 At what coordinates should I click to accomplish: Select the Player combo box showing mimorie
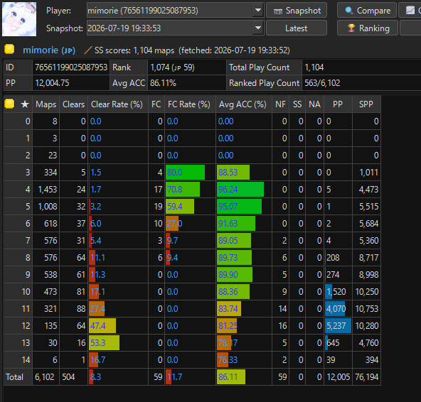[176, 10]
